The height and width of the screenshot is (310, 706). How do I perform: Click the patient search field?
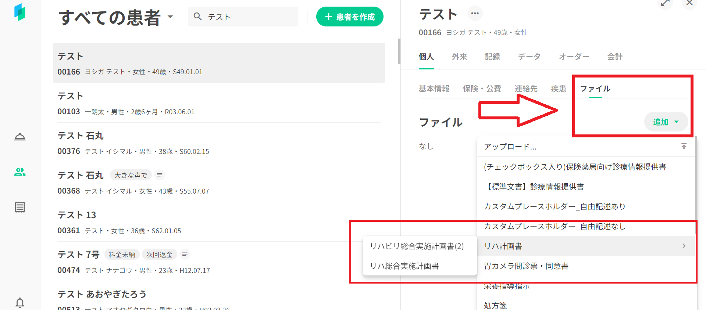point(243,17)
